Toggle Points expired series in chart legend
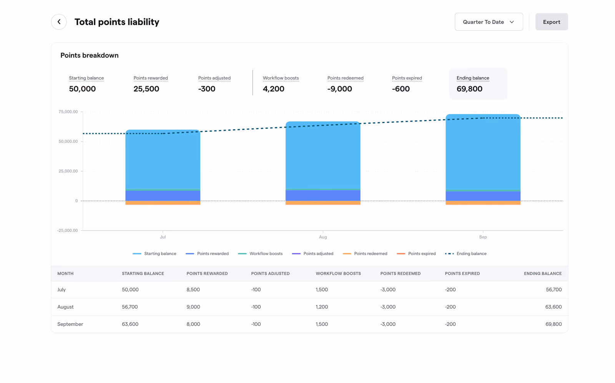This screenshot has width=615, height=383. tap(416, 254)
